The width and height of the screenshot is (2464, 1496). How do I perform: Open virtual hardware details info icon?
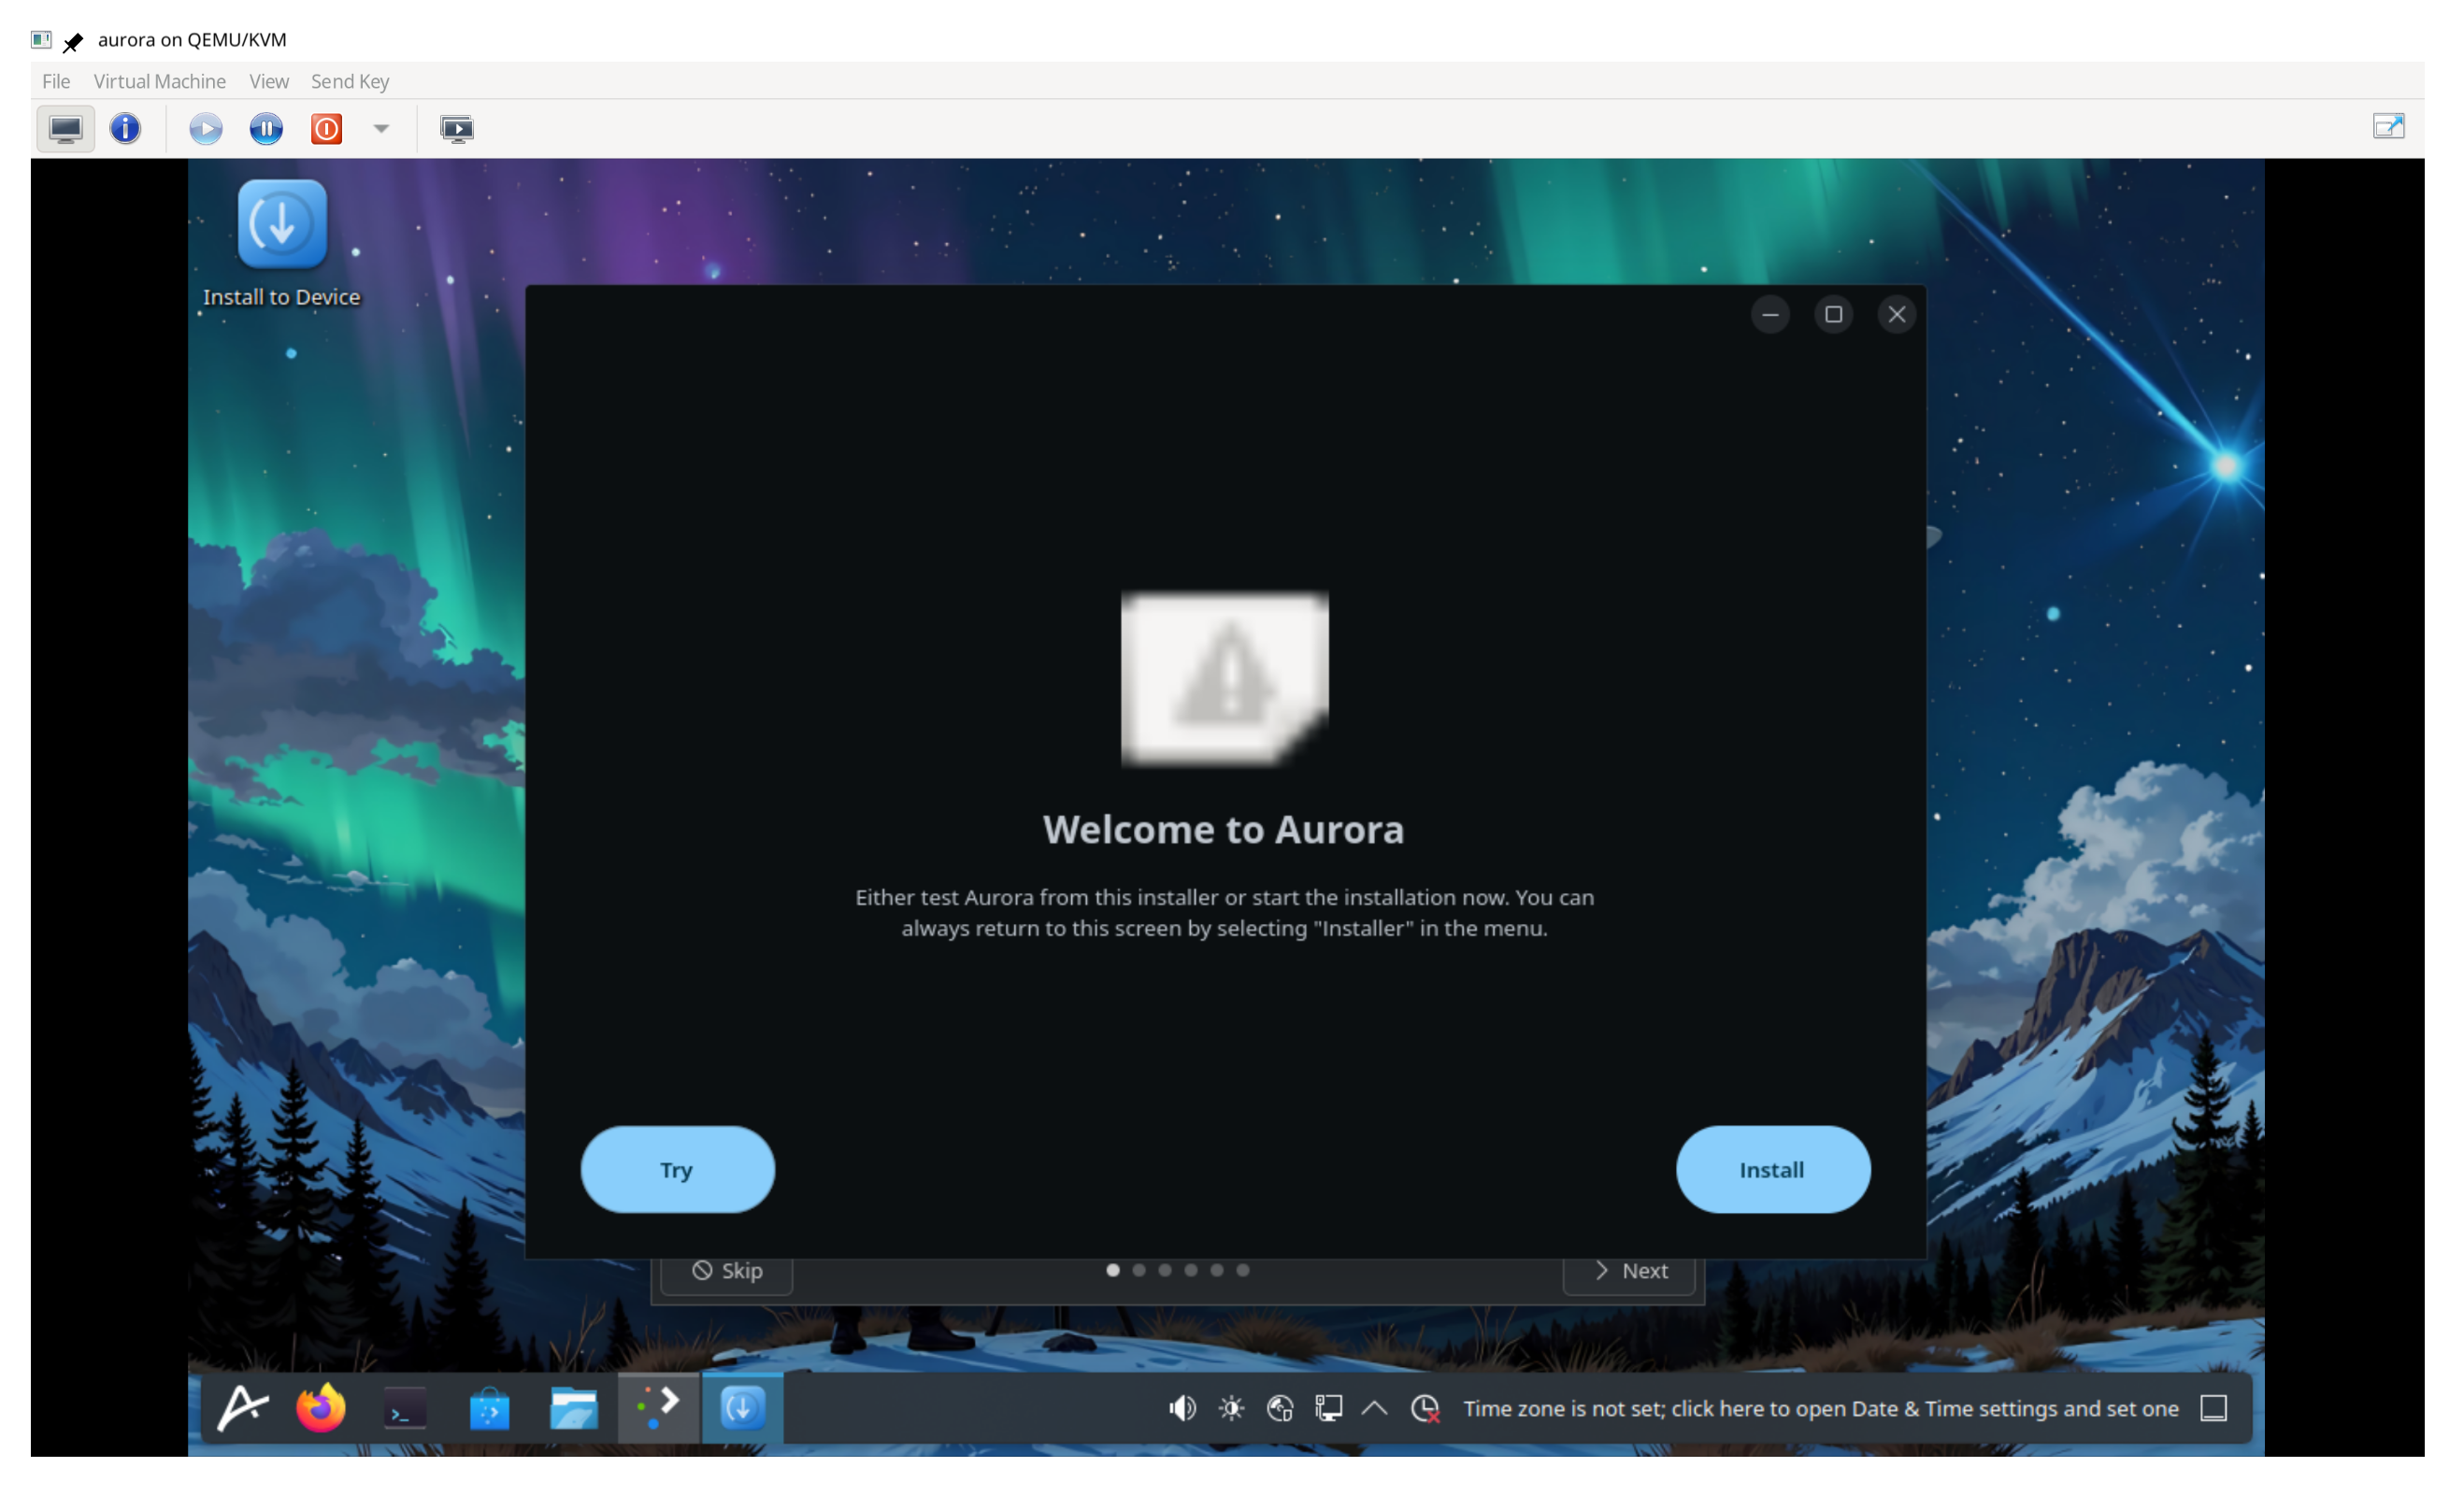(125, 129)
